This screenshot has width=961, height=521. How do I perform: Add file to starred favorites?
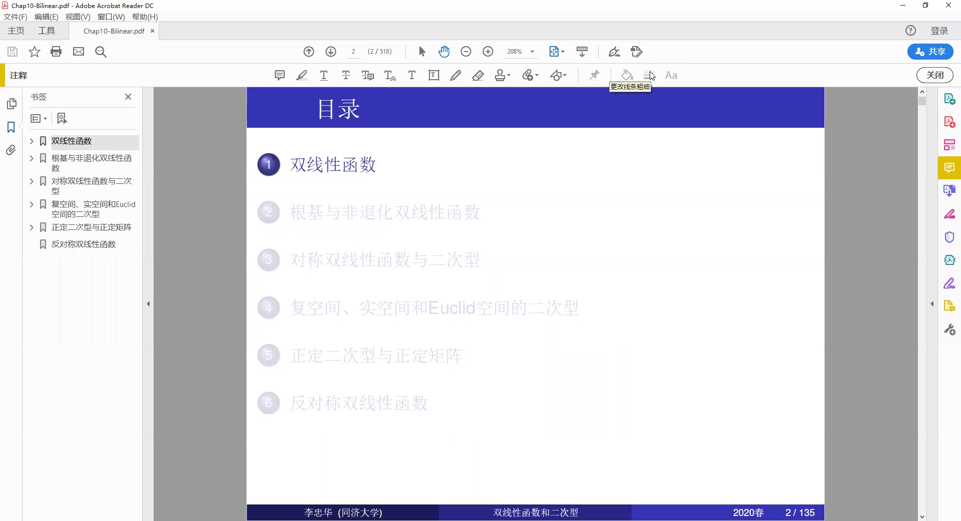click(34, 52)
